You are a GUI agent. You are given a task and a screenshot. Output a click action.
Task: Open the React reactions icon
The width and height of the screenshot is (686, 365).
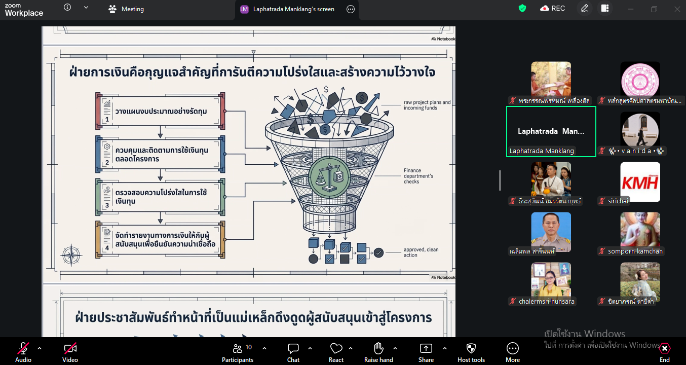click(x=336, y=348)
